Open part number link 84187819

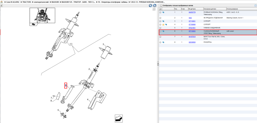[x=192, y=37]
